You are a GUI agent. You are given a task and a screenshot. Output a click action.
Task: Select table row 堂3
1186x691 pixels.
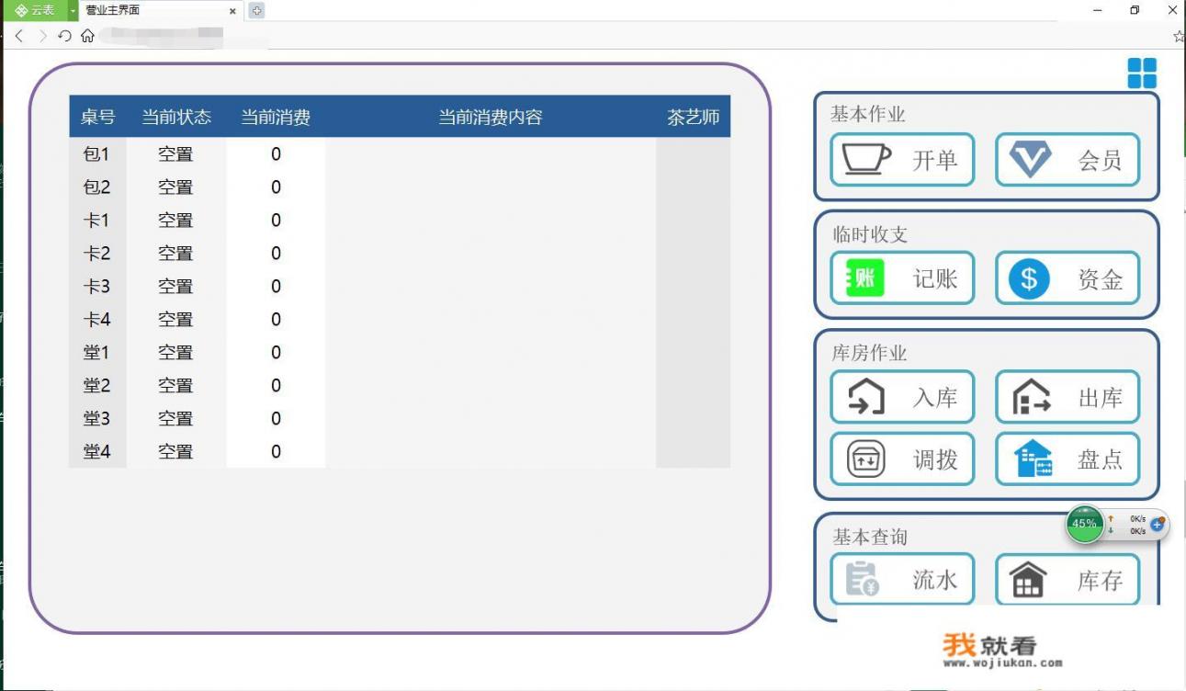(x=400, y=419)
